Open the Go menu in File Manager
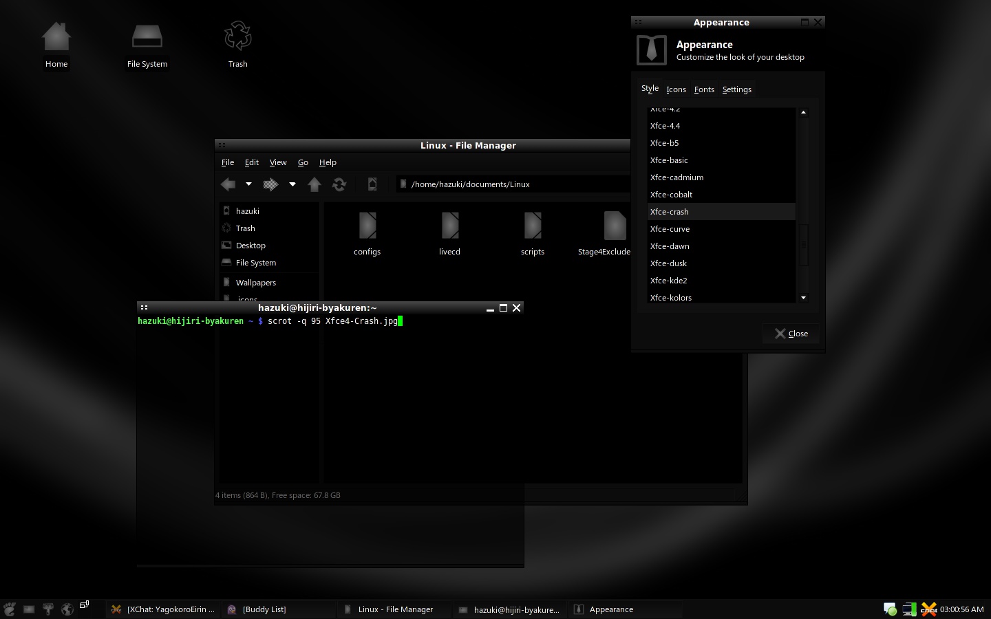991x619 pixels. point(303,162)
